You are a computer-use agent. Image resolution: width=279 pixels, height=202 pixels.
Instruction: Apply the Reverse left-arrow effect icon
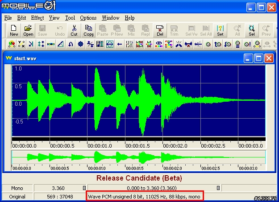pos(120,44)
